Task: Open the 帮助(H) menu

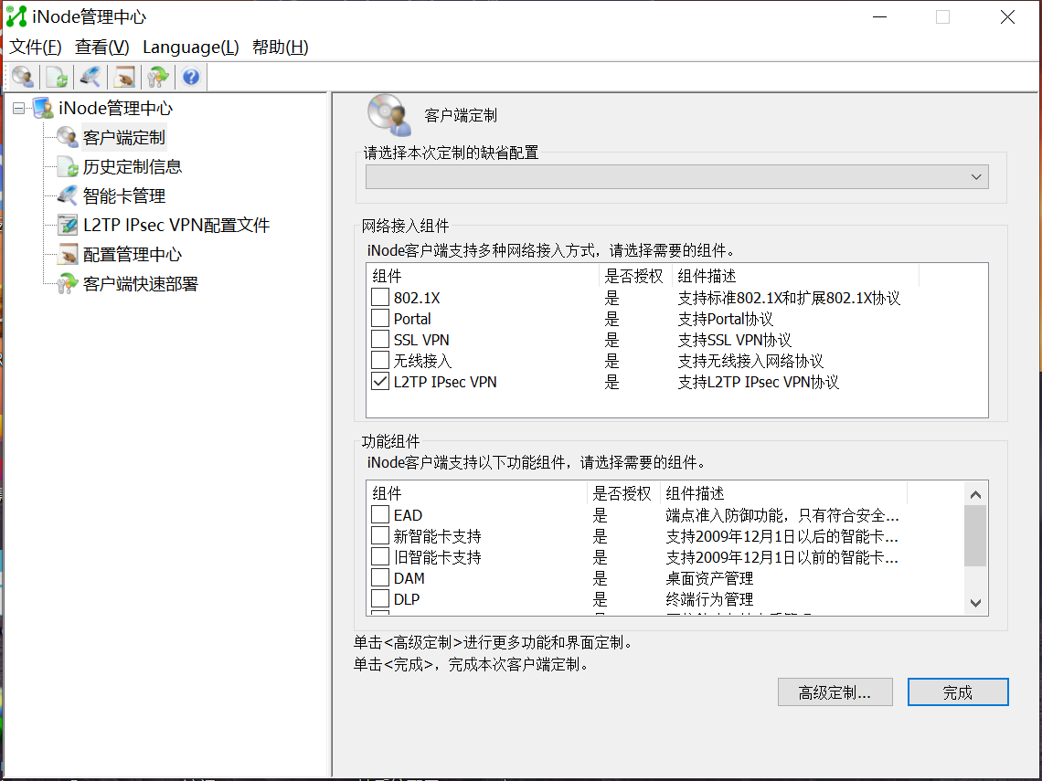Action: [281, 47]
